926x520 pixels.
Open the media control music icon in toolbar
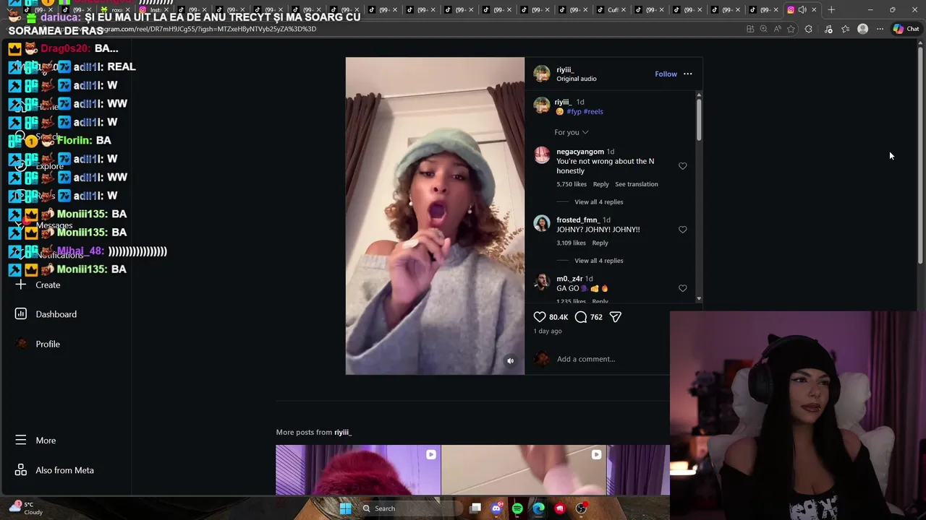pos(828,29)
